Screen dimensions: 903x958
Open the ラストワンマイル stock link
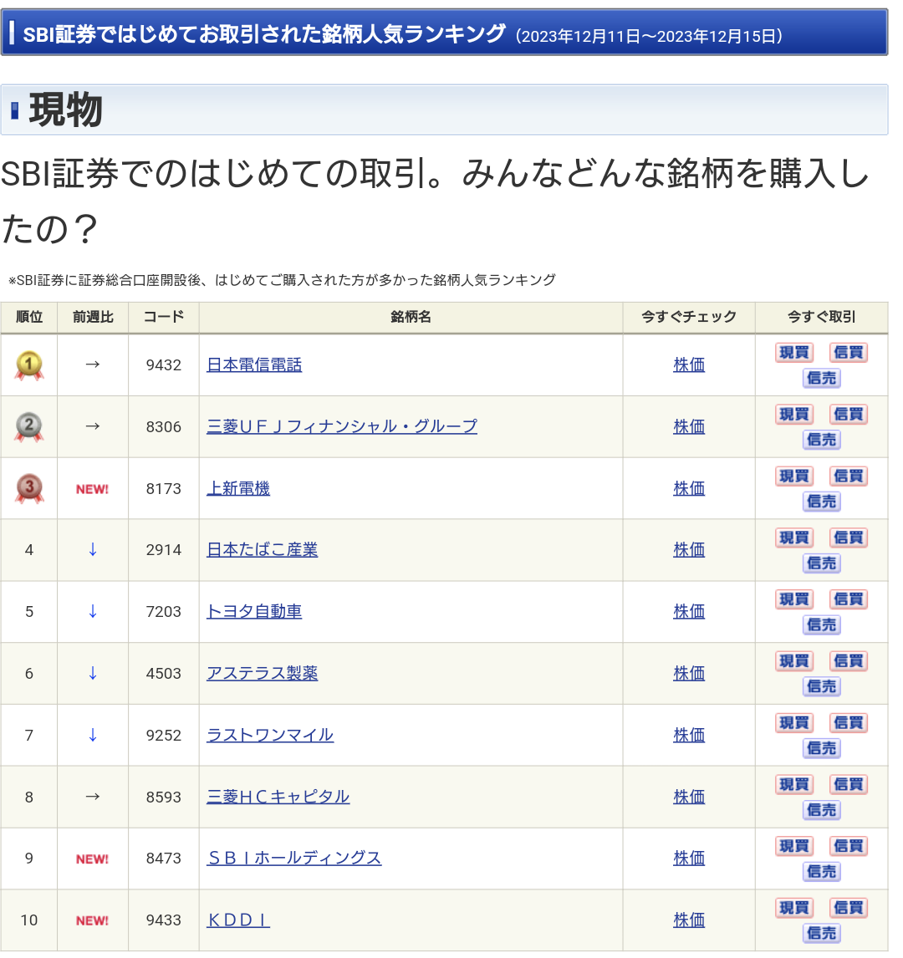click(270, 735)
